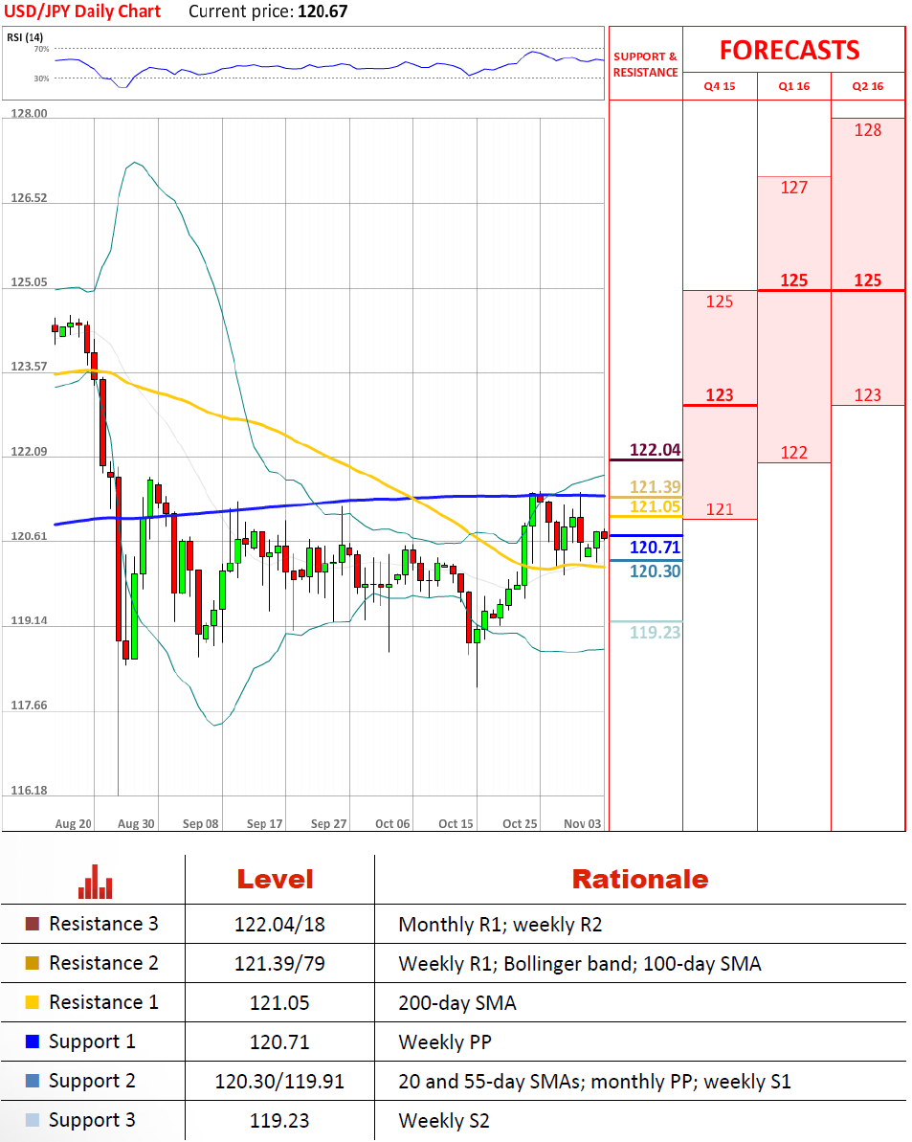Select the 'Q2 16' forecast column header
Viewport: 912px width, 1142px height.
[868, 86]
